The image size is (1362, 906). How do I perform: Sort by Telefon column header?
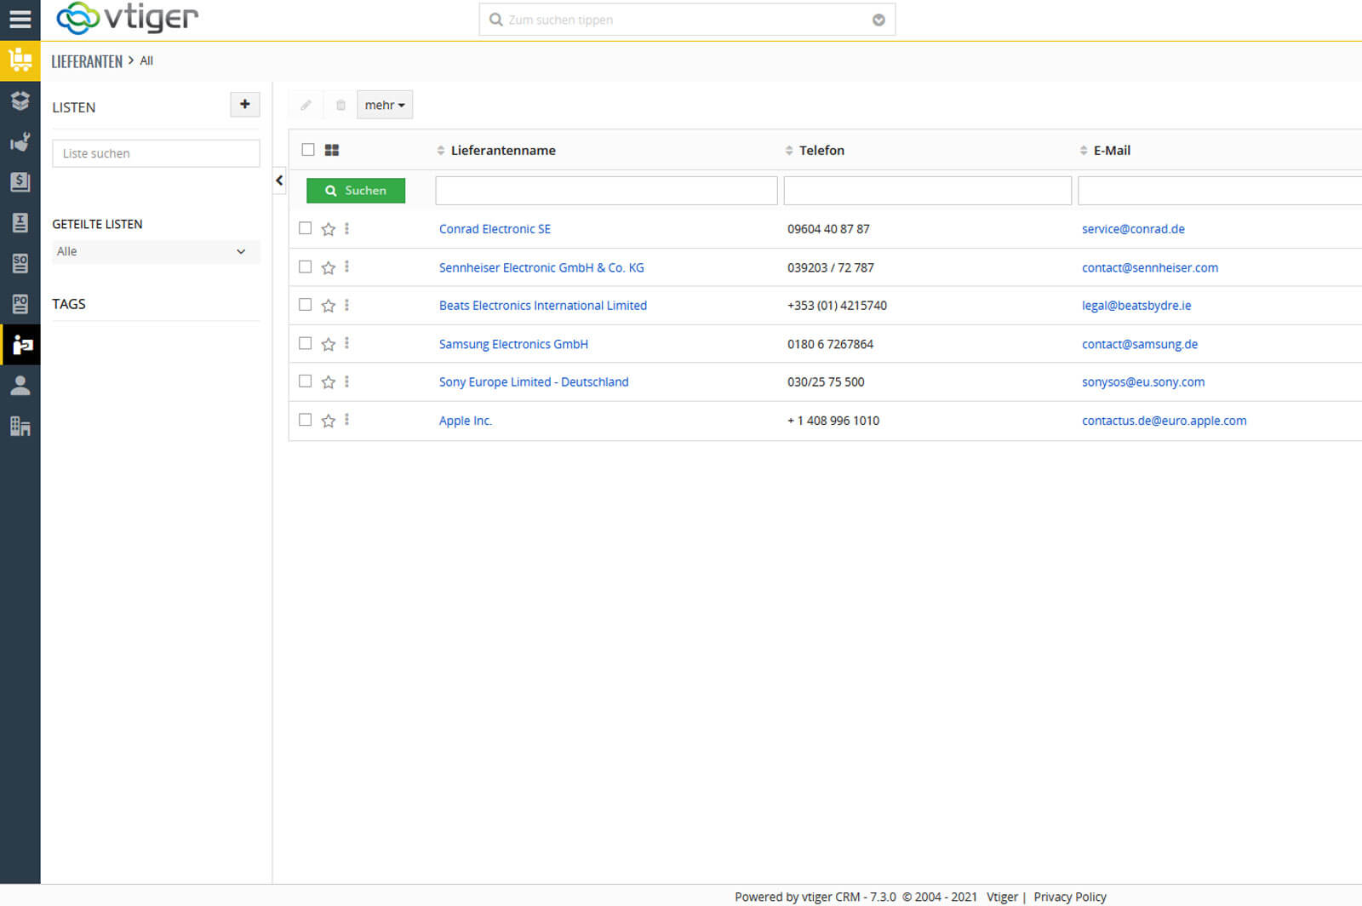coord(821,151)
